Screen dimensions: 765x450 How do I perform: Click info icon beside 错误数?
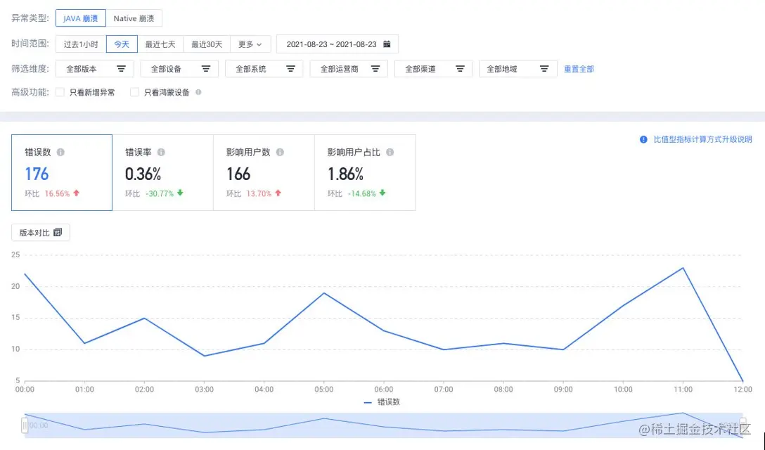point(60,153)
